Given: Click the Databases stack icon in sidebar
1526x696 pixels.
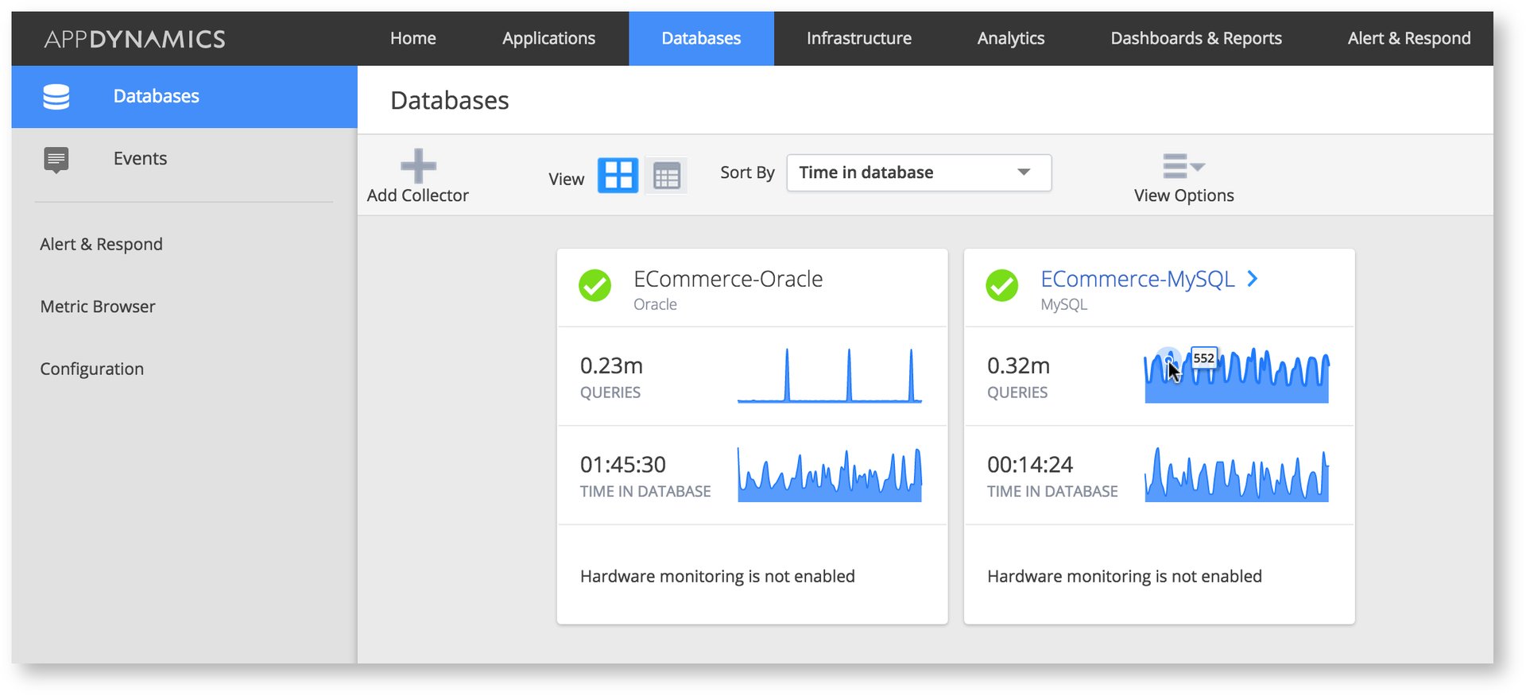Looking at the screenshot, I should coord(56,96).
